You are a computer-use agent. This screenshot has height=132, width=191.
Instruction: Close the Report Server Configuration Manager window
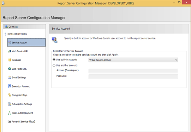pyautogui.click(x=186, y=3)
